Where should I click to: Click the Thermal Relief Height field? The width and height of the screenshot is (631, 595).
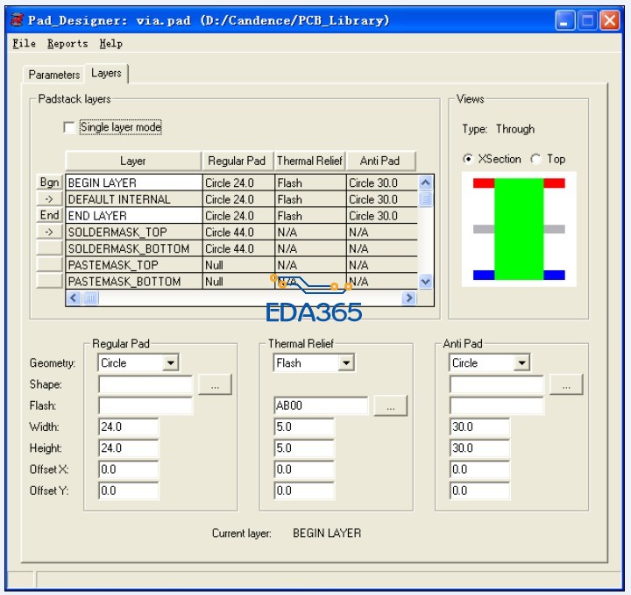pos(304,448)
